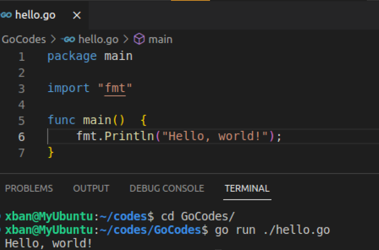
Task: Select the TERMINAL tab
Action: (247, 188)
